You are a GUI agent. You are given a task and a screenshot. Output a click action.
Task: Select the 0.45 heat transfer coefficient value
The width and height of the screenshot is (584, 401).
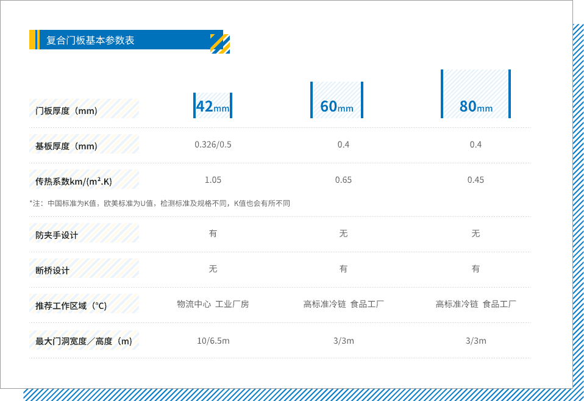pyautogui.click(x=475, y=180)
